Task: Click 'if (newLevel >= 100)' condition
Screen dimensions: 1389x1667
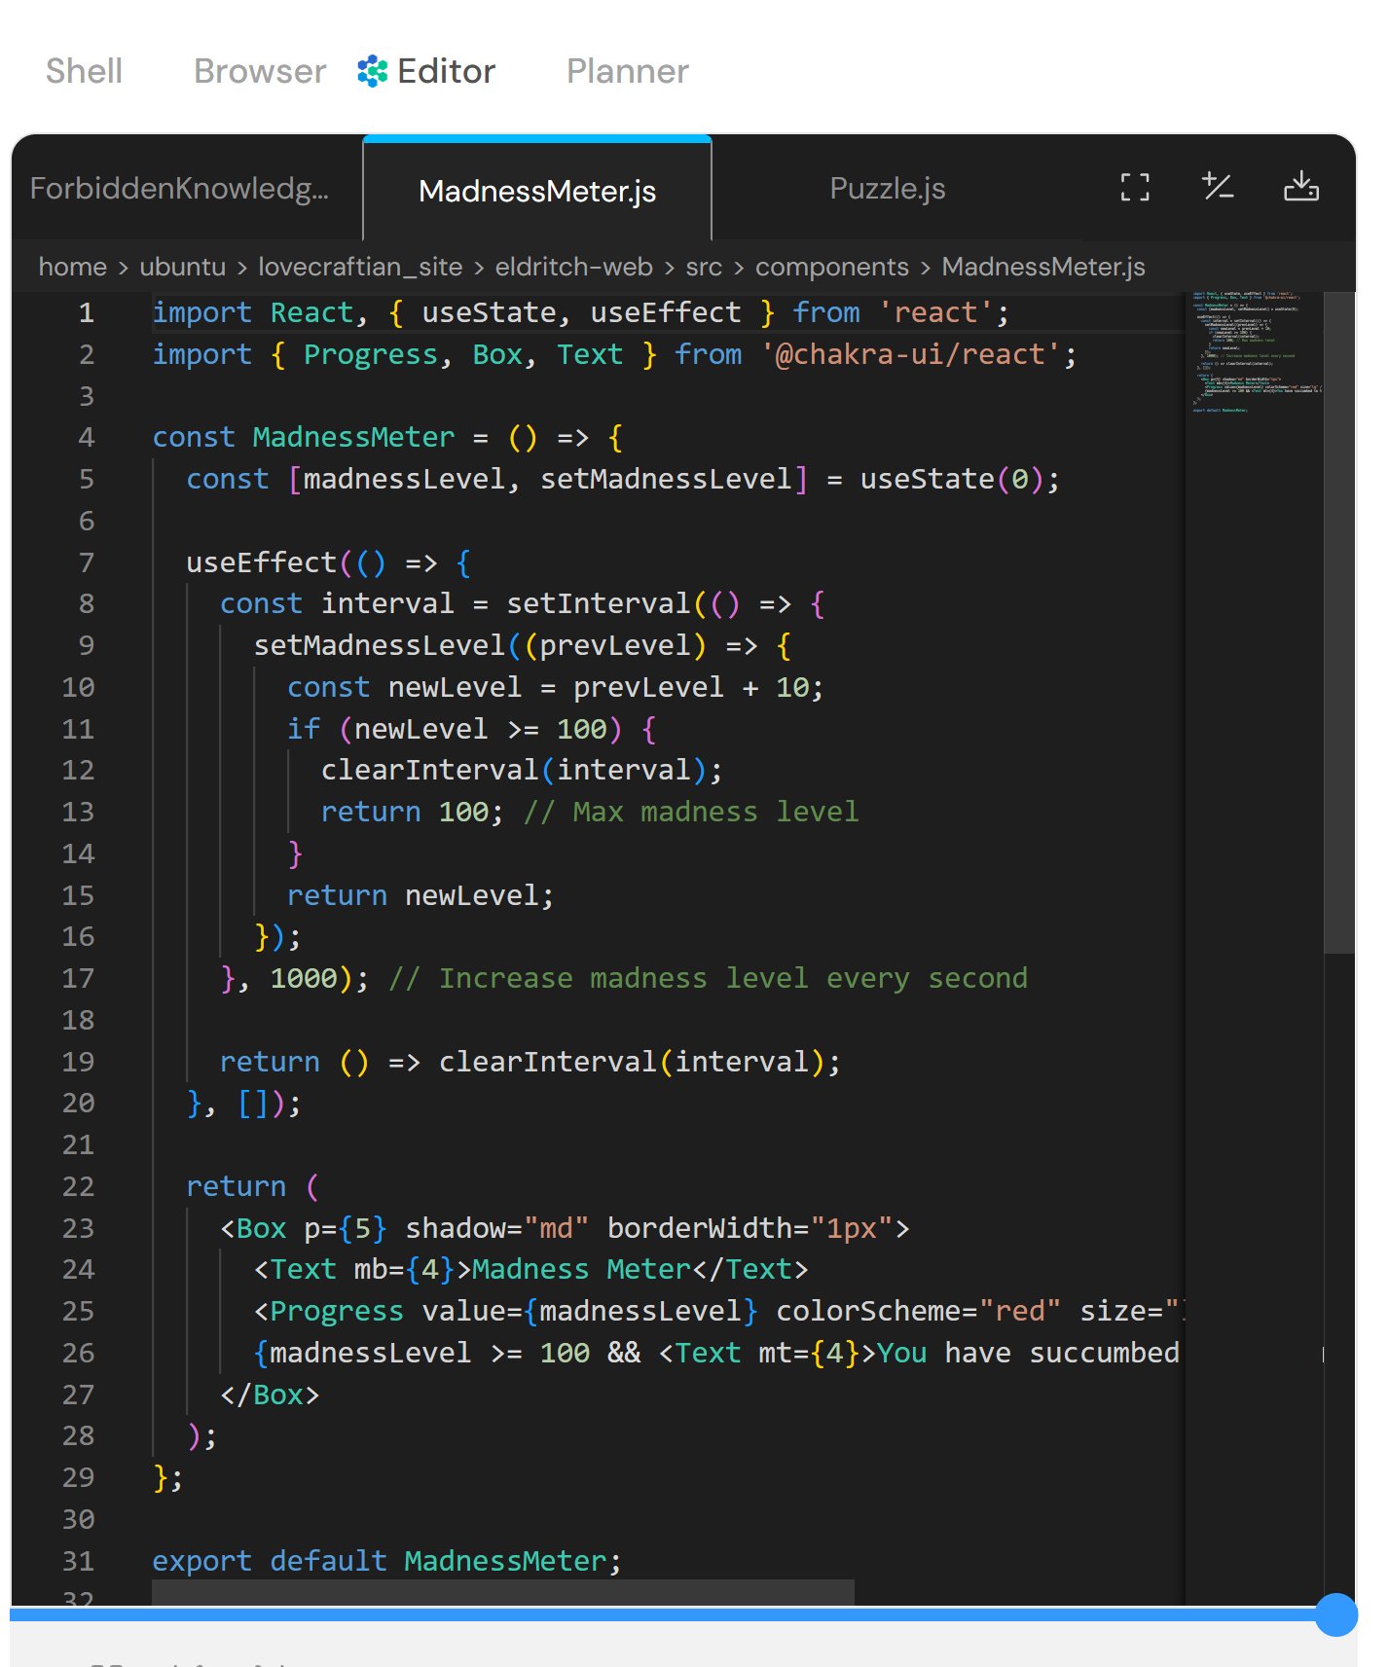Action: point(455,729)
